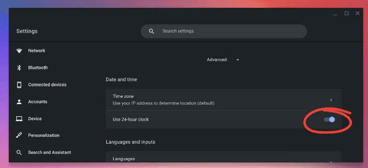
Task: Open Time zone via its chevron arrow
Action: tap(331, 100)
